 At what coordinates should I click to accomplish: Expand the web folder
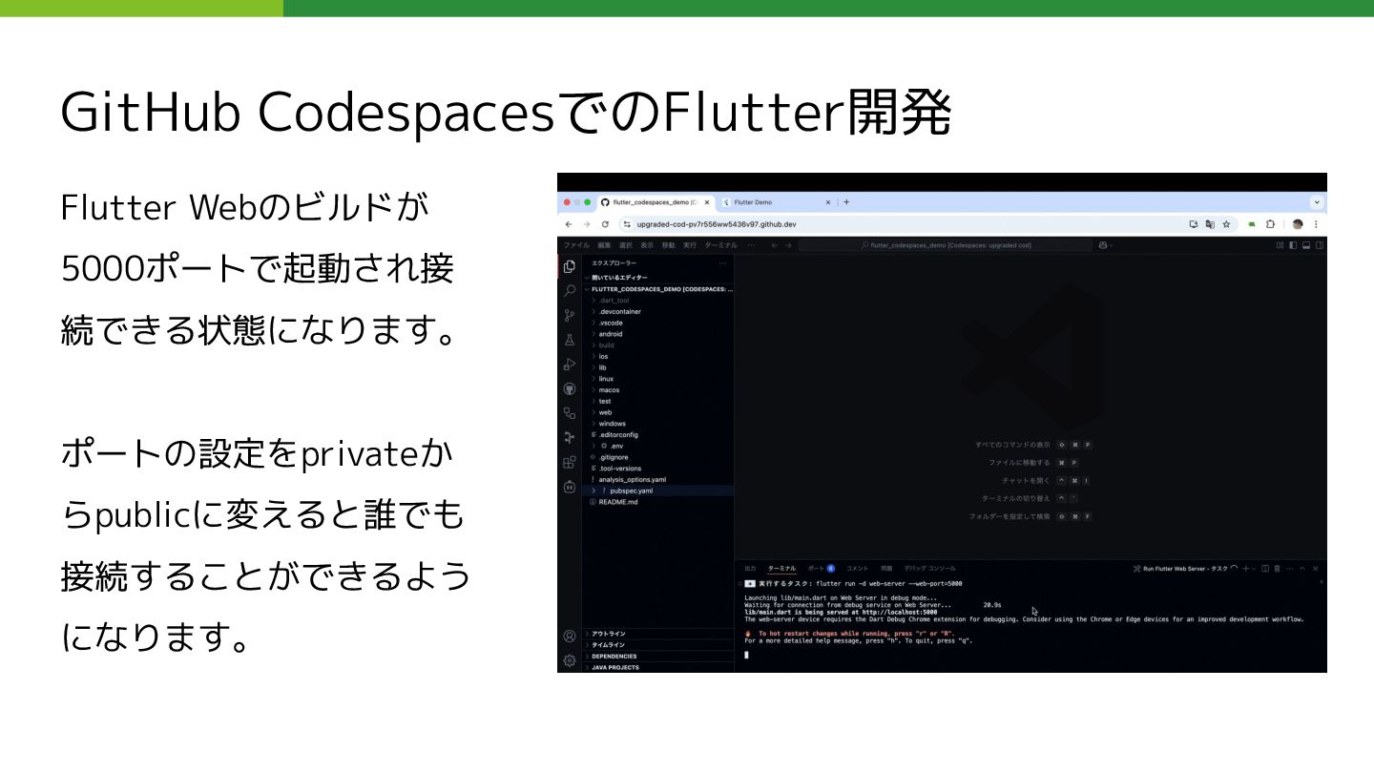click(658, 412)
